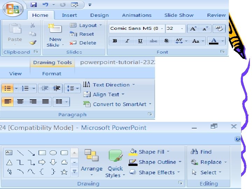
Task: Toggle underline formatting
Action: [x=140, y=41]
